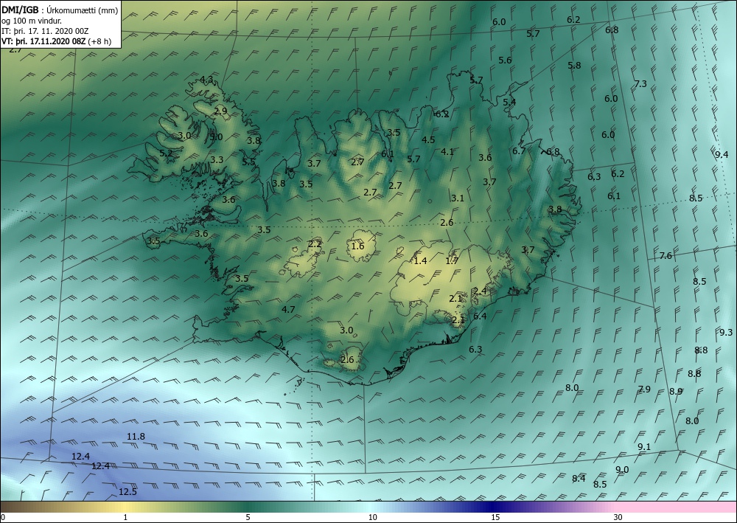
Task: Click the map value '9.4'
Action: point(722,155)
